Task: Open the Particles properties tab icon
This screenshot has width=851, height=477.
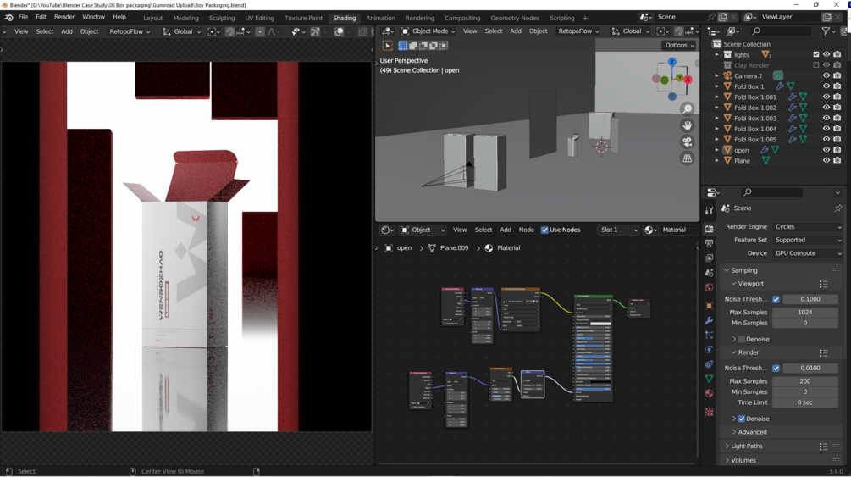Action: pos(709,336)
